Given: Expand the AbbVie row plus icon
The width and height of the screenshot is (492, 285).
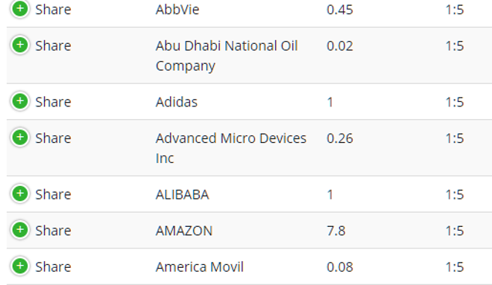Looking at the screenshot, I should point(20,9).
